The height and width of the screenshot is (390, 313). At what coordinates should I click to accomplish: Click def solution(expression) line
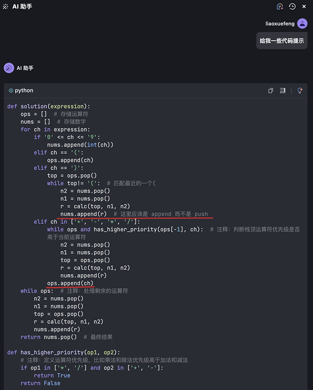click(x=49, y=106)
